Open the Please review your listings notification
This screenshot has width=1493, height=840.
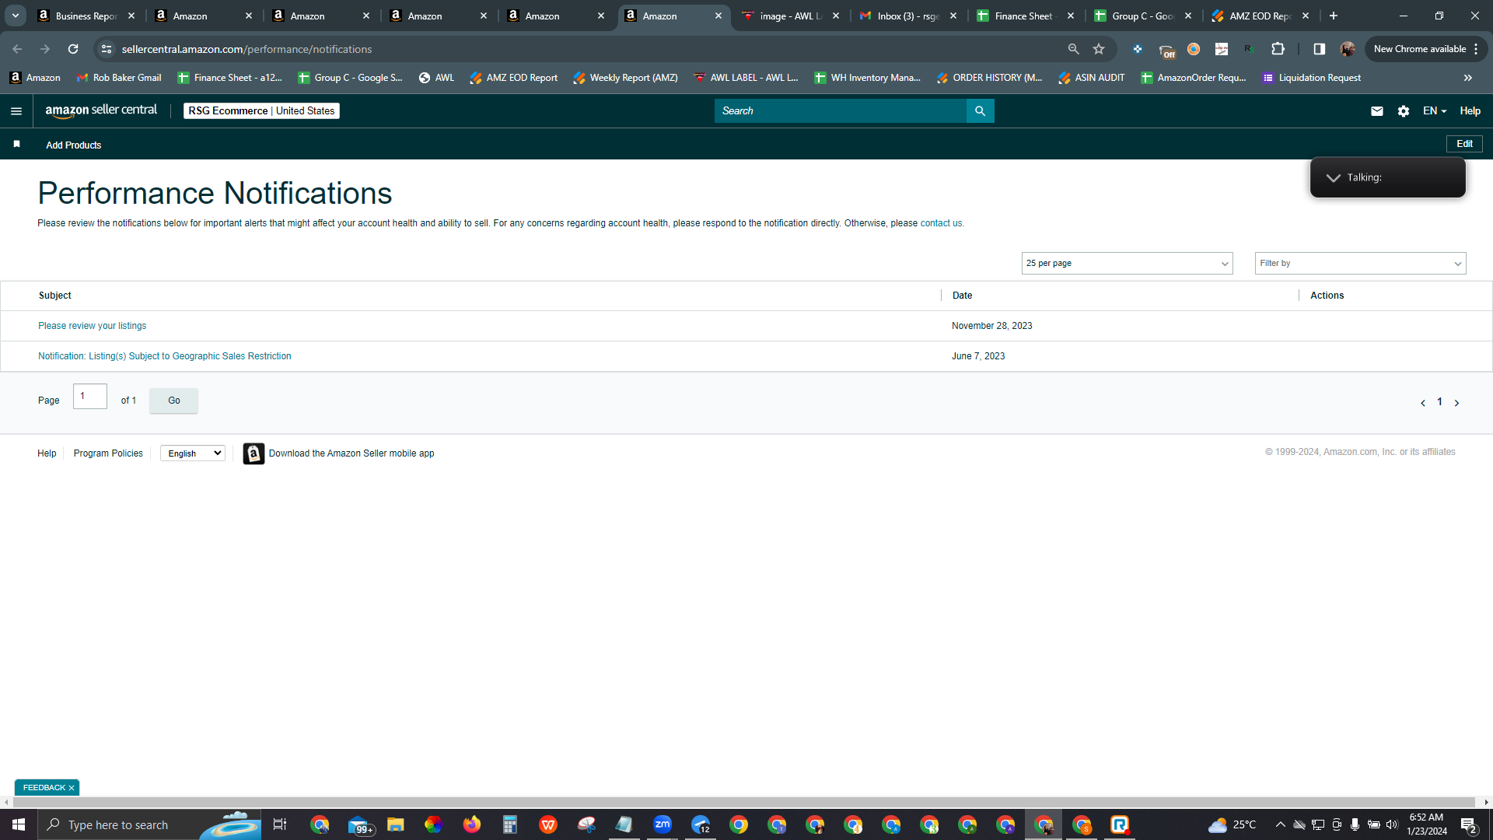[92, 326]
